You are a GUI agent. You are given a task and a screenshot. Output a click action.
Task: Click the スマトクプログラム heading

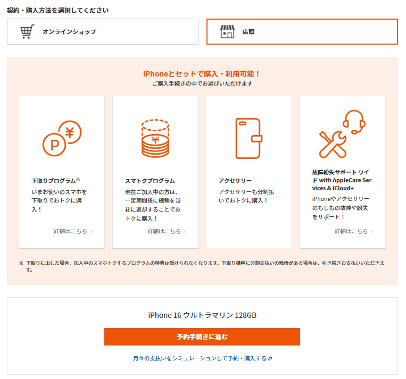(x=150, y=181)
